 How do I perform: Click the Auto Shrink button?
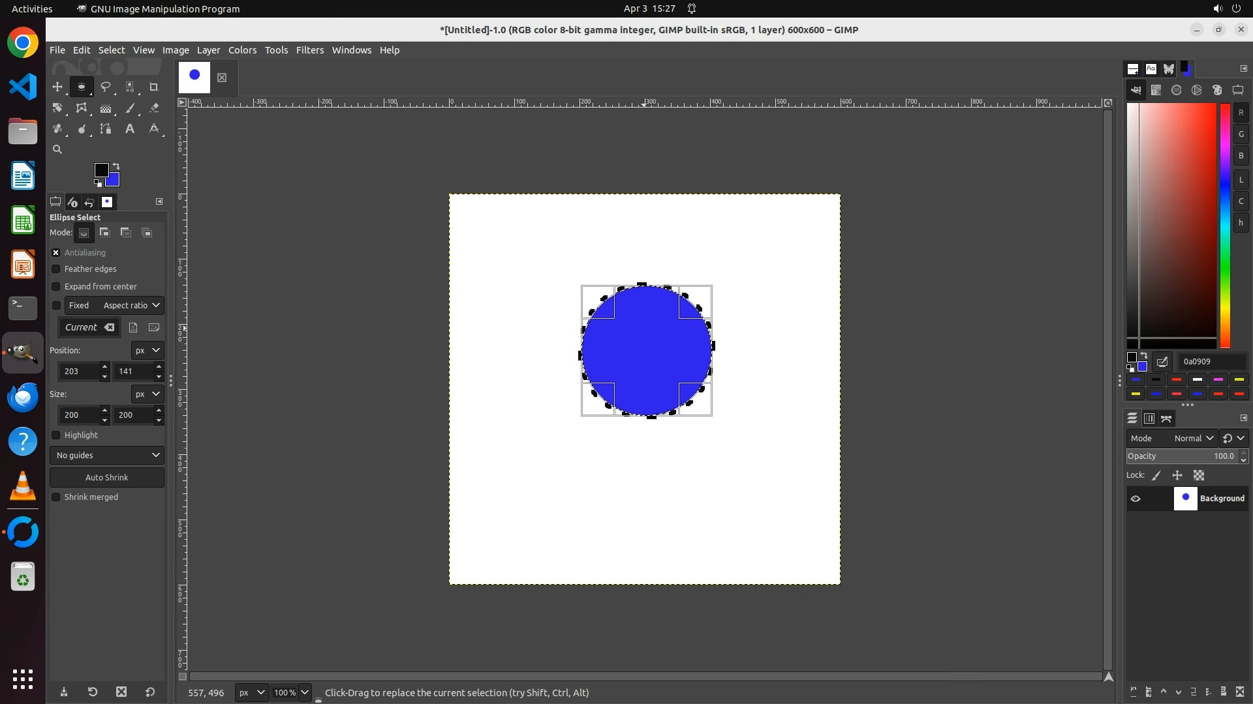coord(107,478)
